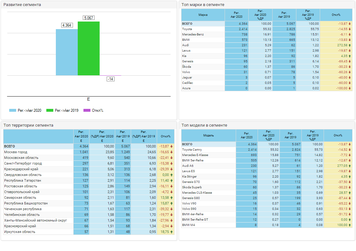356x251 pixels.
Task: Select the "BMW 4er-Reihe" model row label
Action: coord(193,214)
